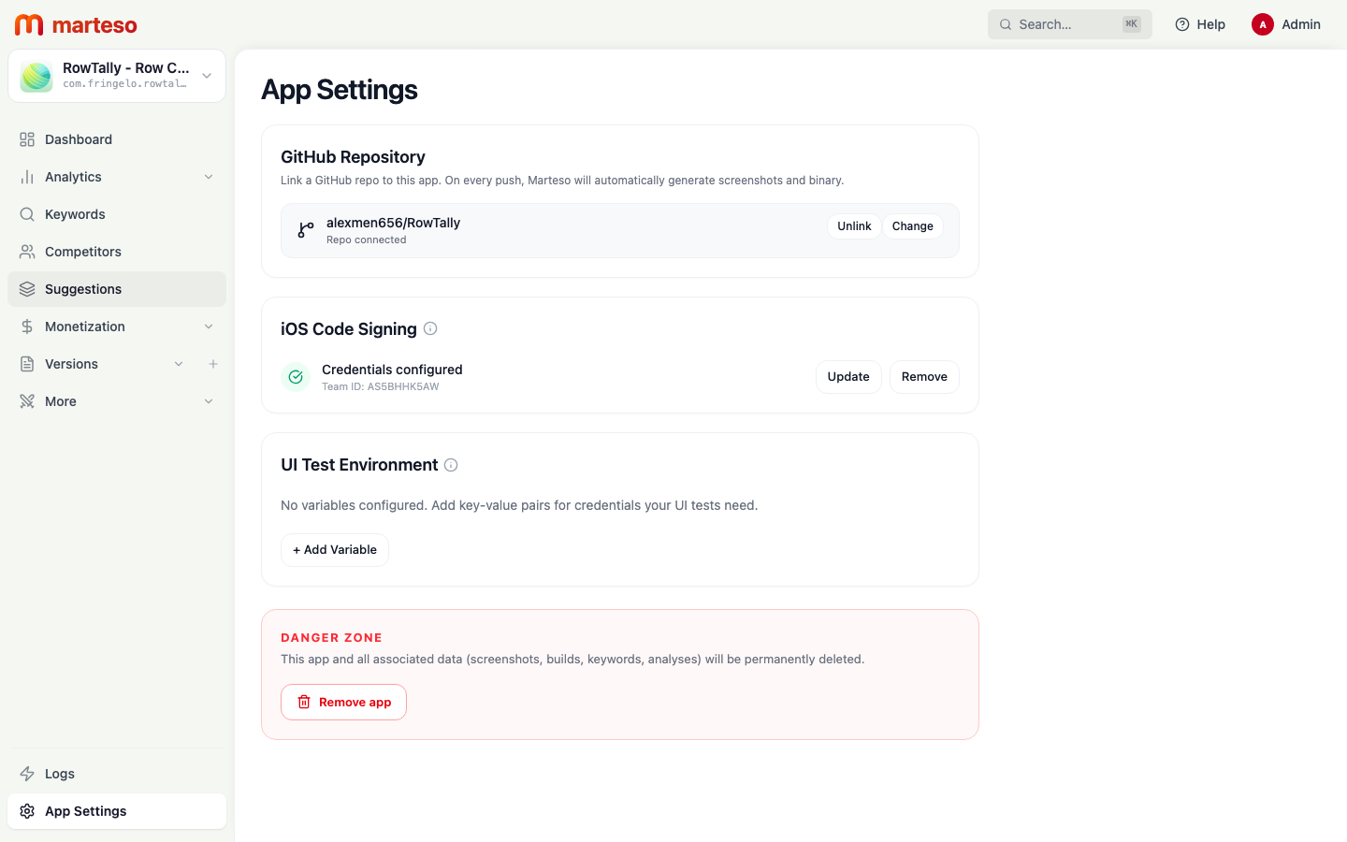Image resolution: width=1347 pixels, height=842 pixels.
Task: Remove iOS code signing credentials
Action: 924,377
